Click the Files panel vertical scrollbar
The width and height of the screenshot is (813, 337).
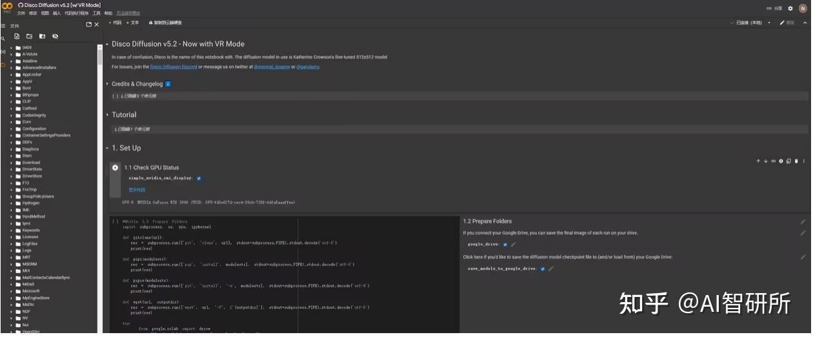click(x=100, y=57)
